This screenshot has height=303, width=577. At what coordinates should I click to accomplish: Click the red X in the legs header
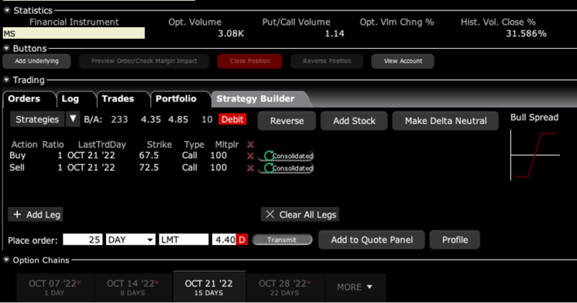pyautogui.click(x=251, y=145)
